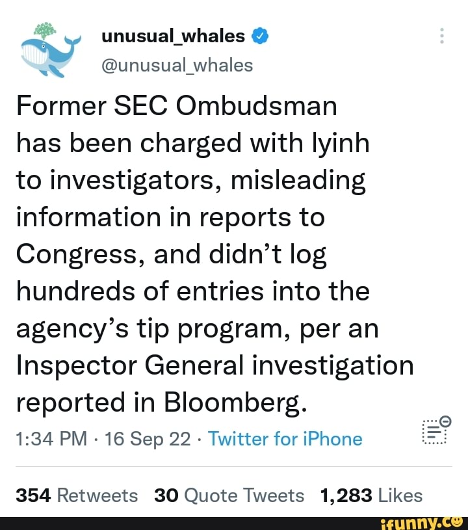Expand tweet options via the vertical ellipsis
The width and height of the screenshot is (468, 530).
[x=441, y=37]
